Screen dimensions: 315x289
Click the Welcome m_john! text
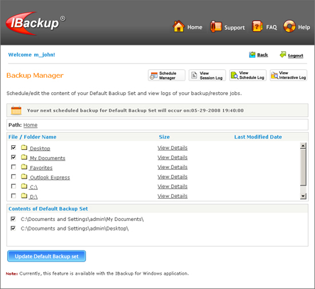pyautogui.click(x=31, y=55)
